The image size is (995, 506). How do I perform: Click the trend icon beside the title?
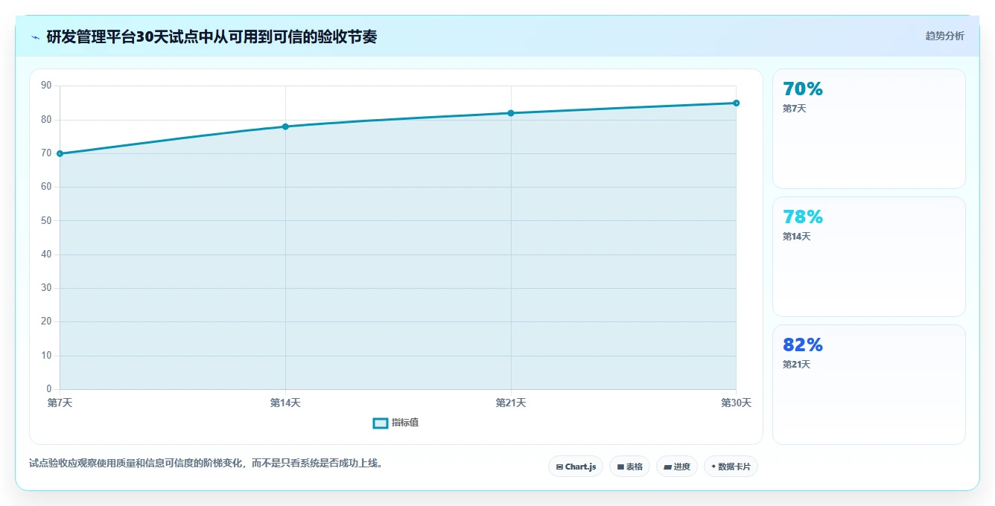tap(35, 37)
